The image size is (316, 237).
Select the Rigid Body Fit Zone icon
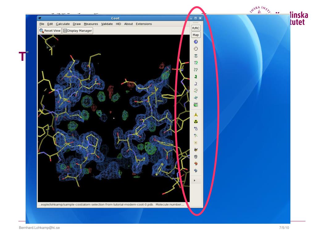196,63
